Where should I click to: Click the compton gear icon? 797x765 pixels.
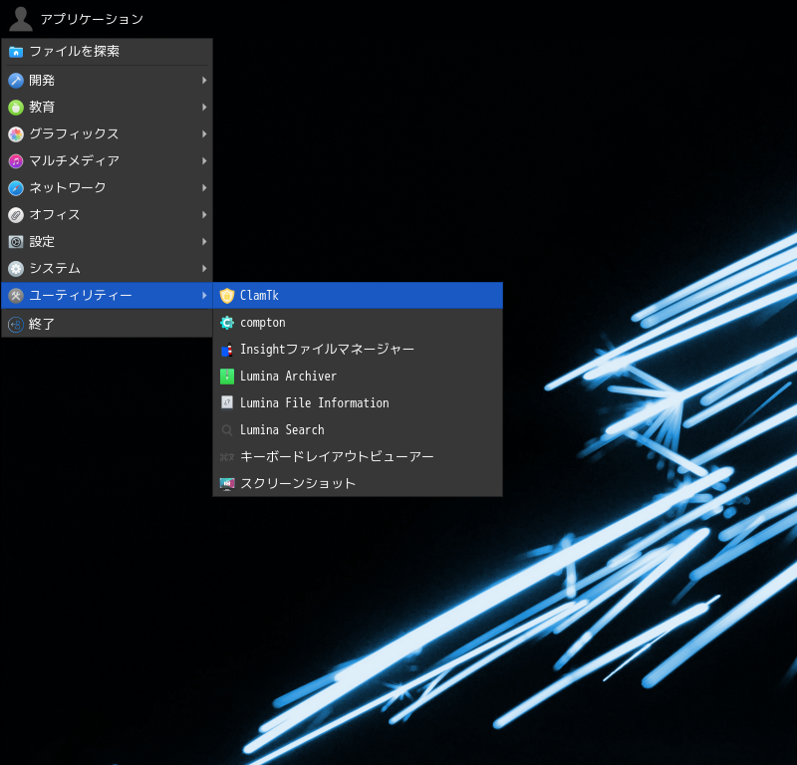coord(227,323)
